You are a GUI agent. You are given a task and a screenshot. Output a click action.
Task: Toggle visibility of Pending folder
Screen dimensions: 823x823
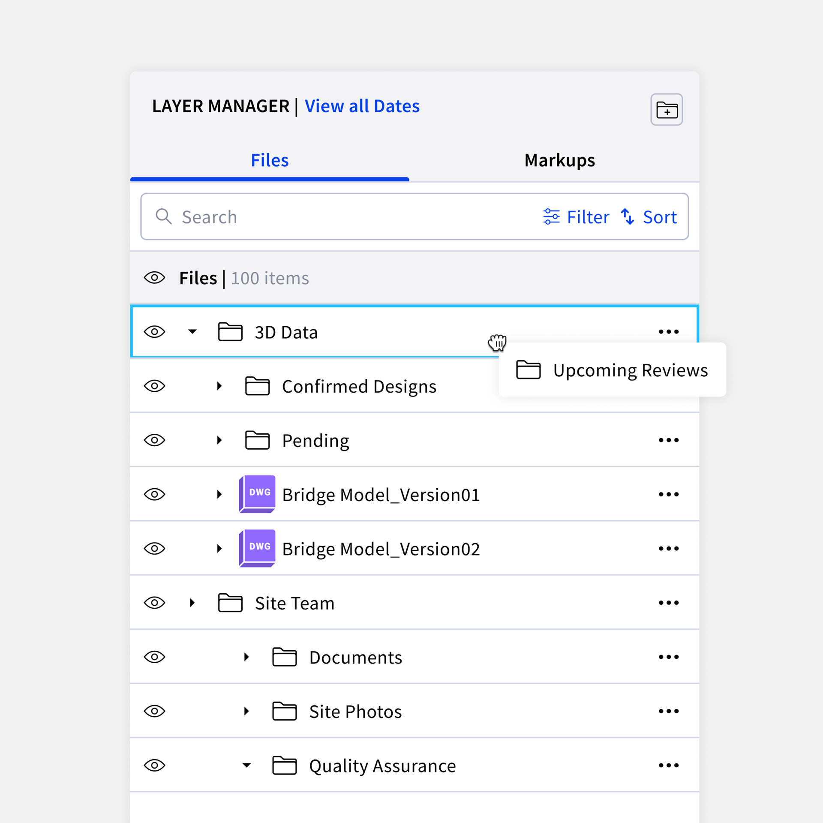tap(154, 440)
